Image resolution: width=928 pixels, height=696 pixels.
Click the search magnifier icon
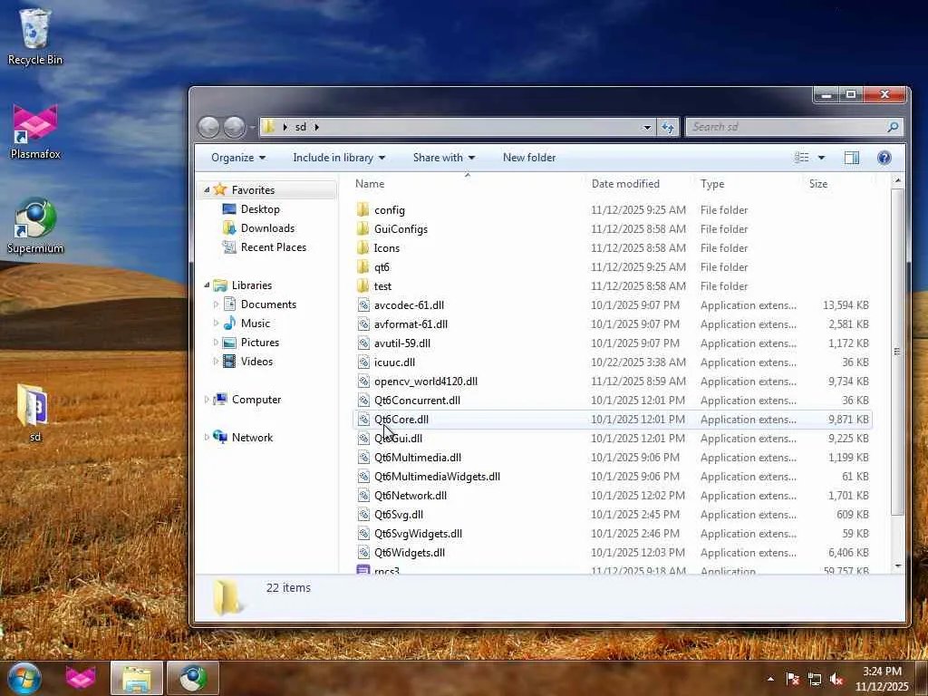(x=893, y=127)
